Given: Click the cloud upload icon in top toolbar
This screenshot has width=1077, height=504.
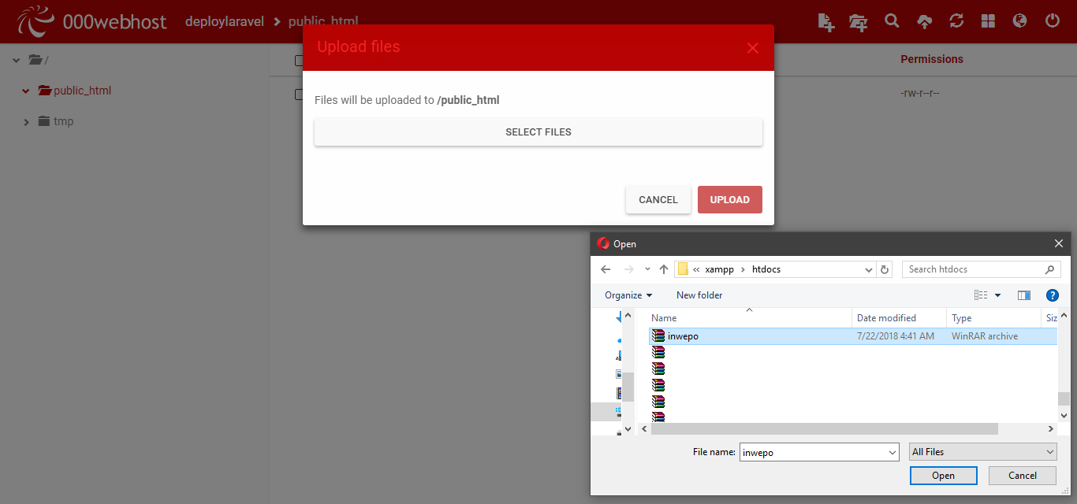Looking at the screenshot, I should [x=924, y=22].
